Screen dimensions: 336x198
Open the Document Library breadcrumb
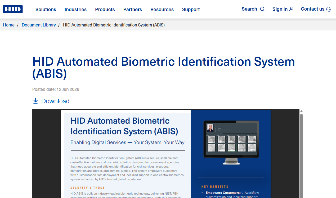point(39,25)
